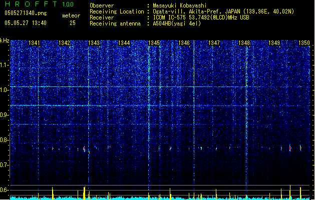Click the A504HB(yagi 4el) antenna text
Screen dimensions: 315x200
coord(177,23)
